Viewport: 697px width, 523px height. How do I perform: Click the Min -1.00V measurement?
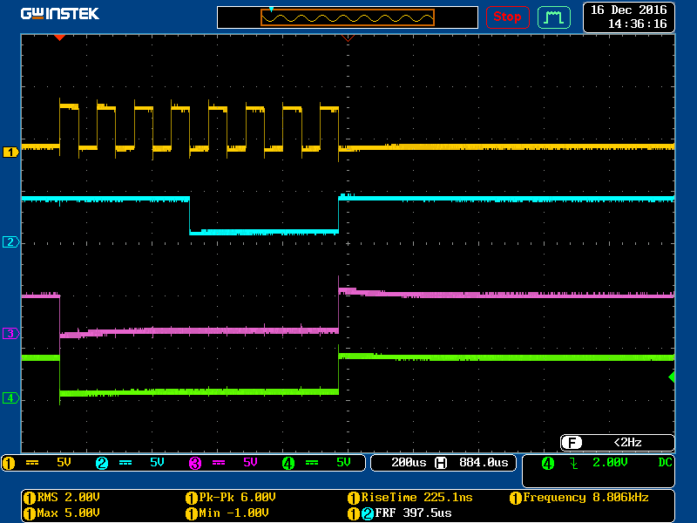[227, 513]
